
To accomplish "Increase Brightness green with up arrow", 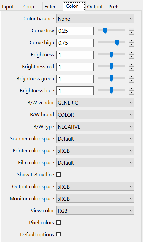I will pos(131,77).
